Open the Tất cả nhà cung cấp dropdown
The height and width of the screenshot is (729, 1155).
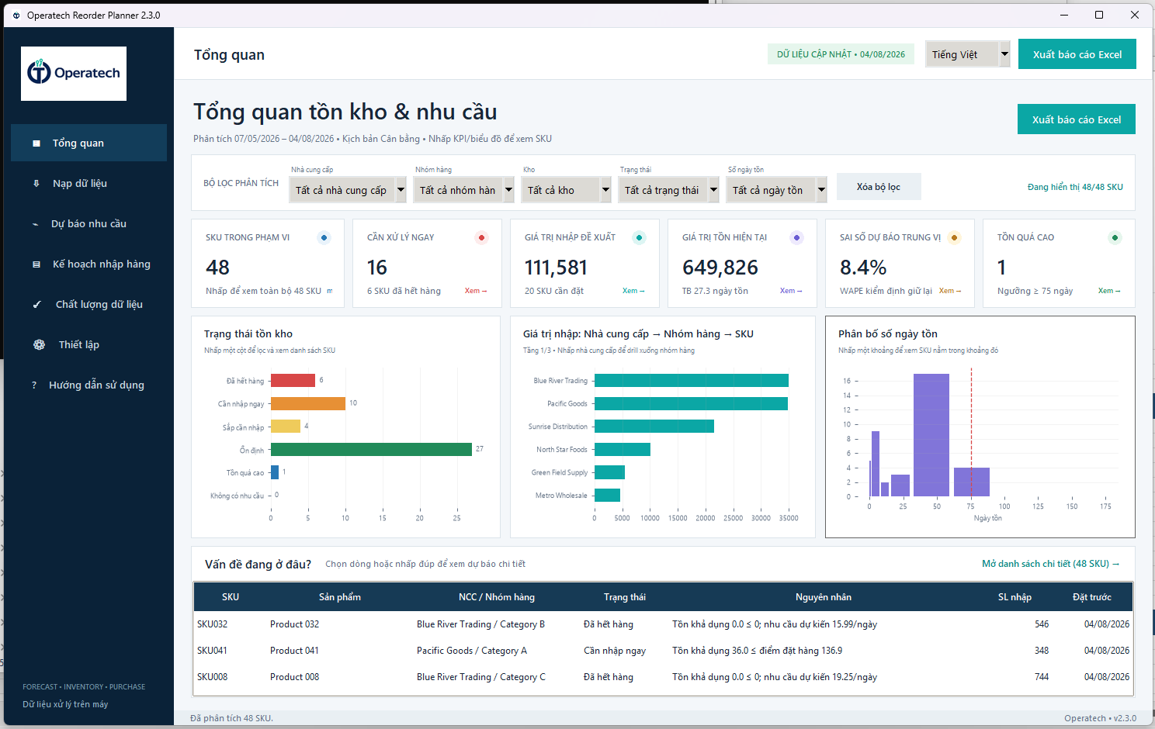click(348, 190)
